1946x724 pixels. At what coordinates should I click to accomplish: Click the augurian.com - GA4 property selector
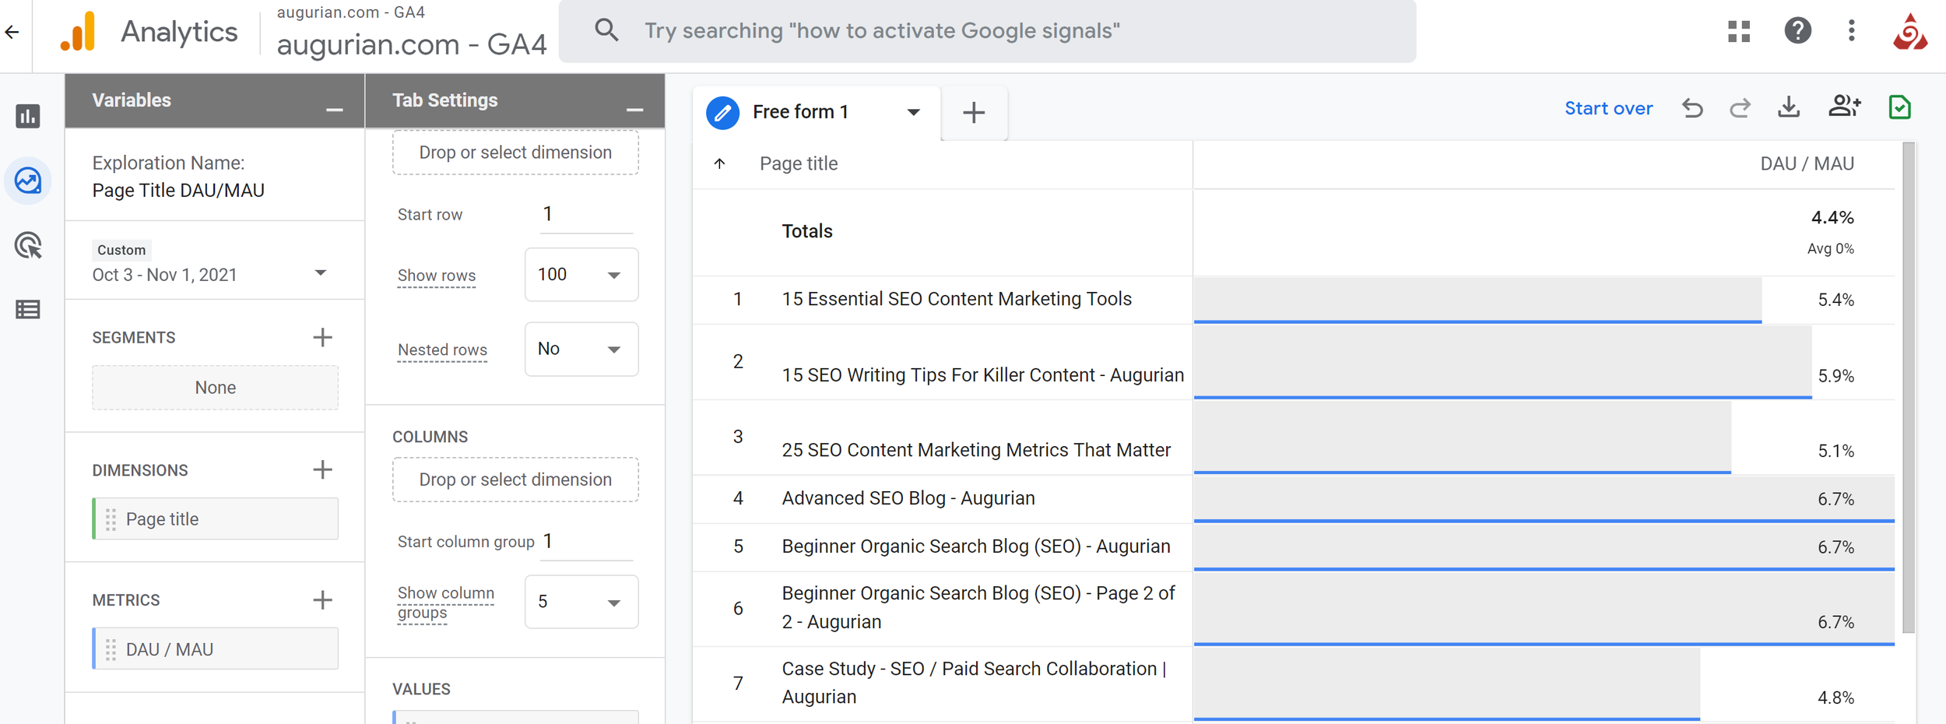coord(412,32)
